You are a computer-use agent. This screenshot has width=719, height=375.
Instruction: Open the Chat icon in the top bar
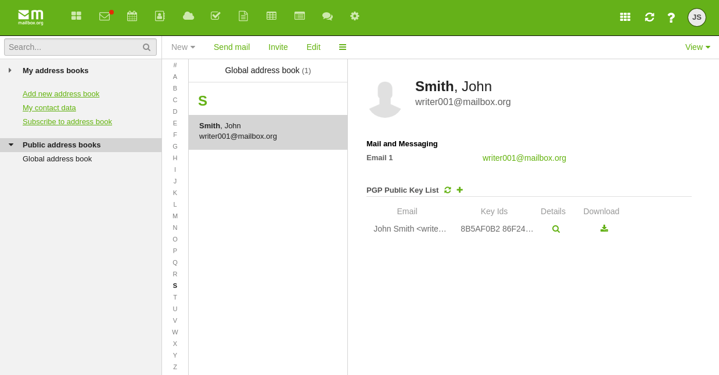pos(328,16)
